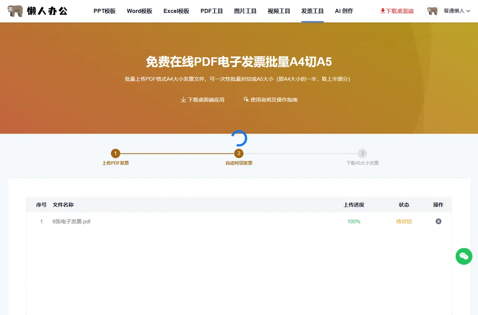Open the AI 创作 menu
This screenshot has width=478, height=315.
[344, 11]
